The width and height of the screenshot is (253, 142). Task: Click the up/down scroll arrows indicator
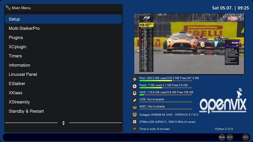pos(63,123)
